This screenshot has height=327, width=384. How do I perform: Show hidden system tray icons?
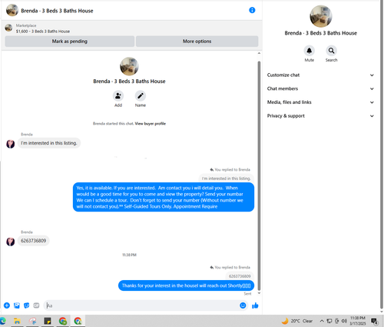(322, 321)
